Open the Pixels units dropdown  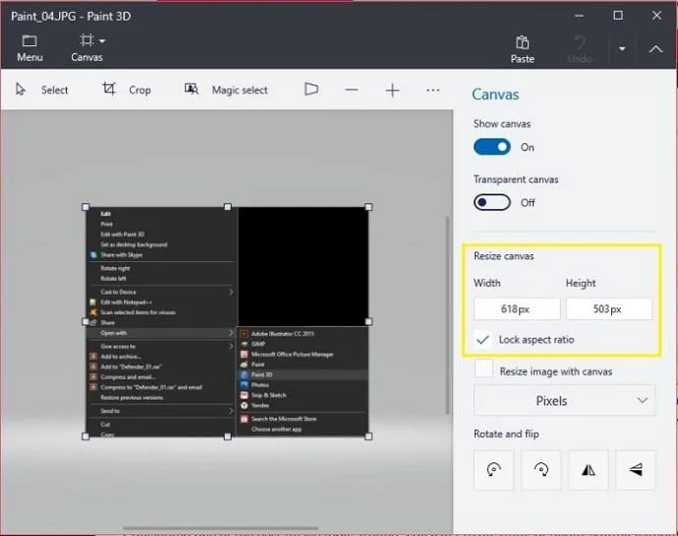[564, 401]
